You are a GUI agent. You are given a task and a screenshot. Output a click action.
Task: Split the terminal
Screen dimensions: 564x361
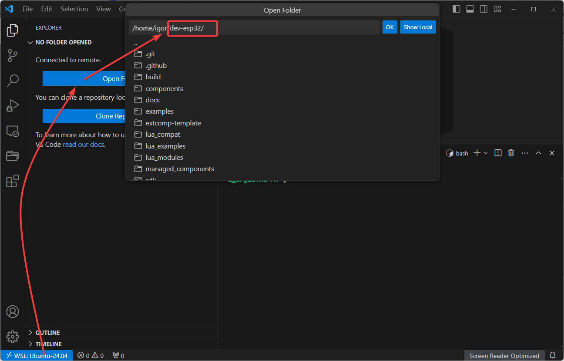498,153
